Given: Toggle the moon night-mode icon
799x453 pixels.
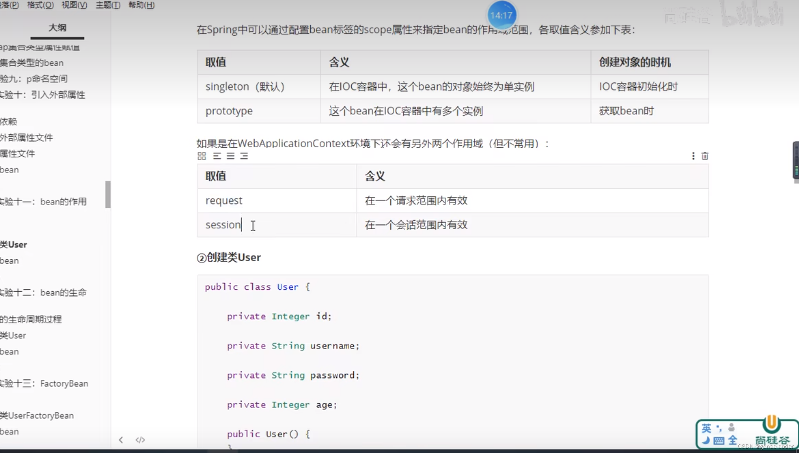Looking at the screenshot, I should 706,441.
